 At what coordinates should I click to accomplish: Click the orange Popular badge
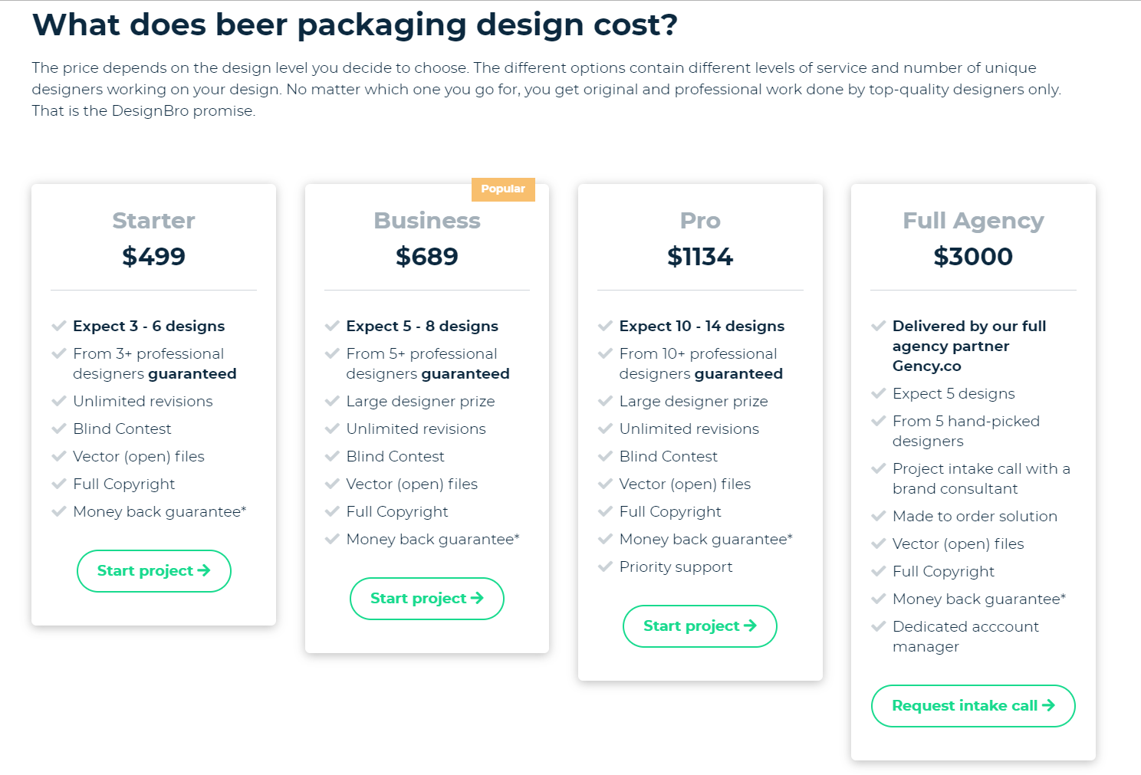click(x=503, y=189)
